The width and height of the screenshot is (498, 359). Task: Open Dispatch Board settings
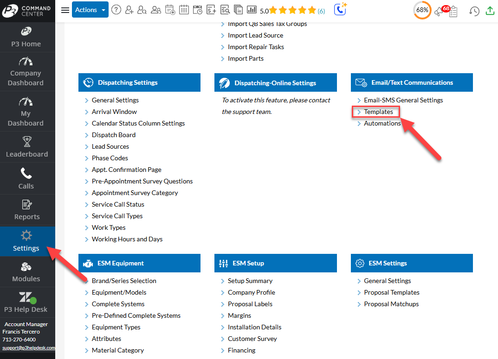tap(113, 135)
